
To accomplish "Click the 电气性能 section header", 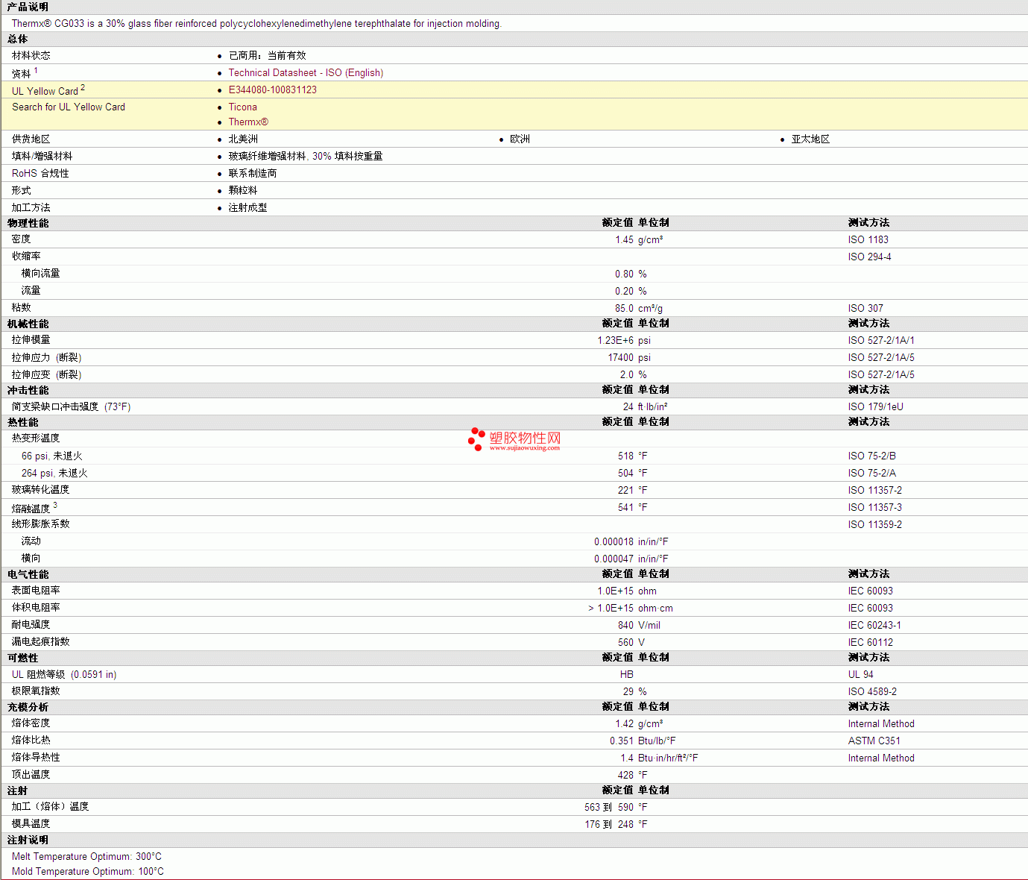I will (28, 575).
